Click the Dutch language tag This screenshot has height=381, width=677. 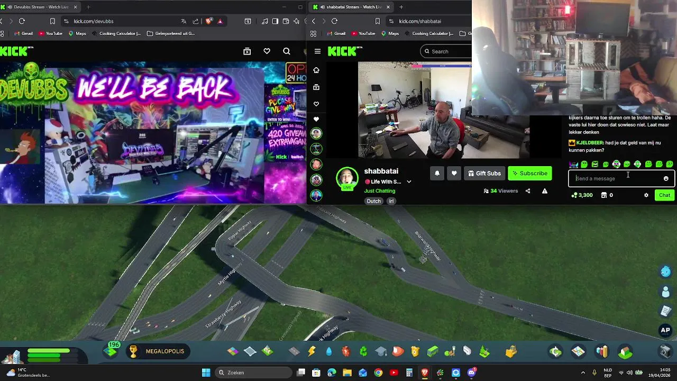[x=374, y=201]
